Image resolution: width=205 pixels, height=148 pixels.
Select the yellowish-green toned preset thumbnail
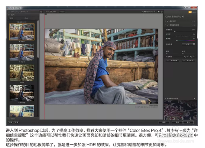[x=22, y=73]
